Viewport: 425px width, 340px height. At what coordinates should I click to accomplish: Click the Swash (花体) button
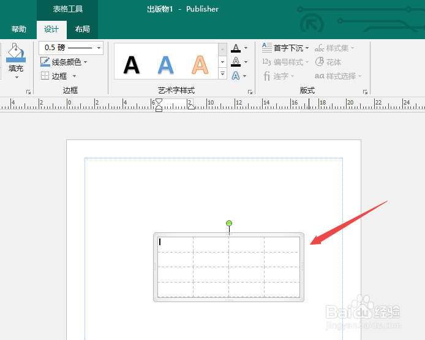[328, 62]
